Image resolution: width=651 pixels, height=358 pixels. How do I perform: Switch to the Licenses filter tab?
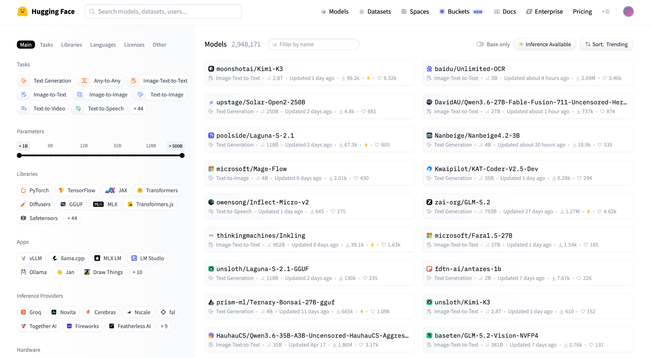point(134,45)
